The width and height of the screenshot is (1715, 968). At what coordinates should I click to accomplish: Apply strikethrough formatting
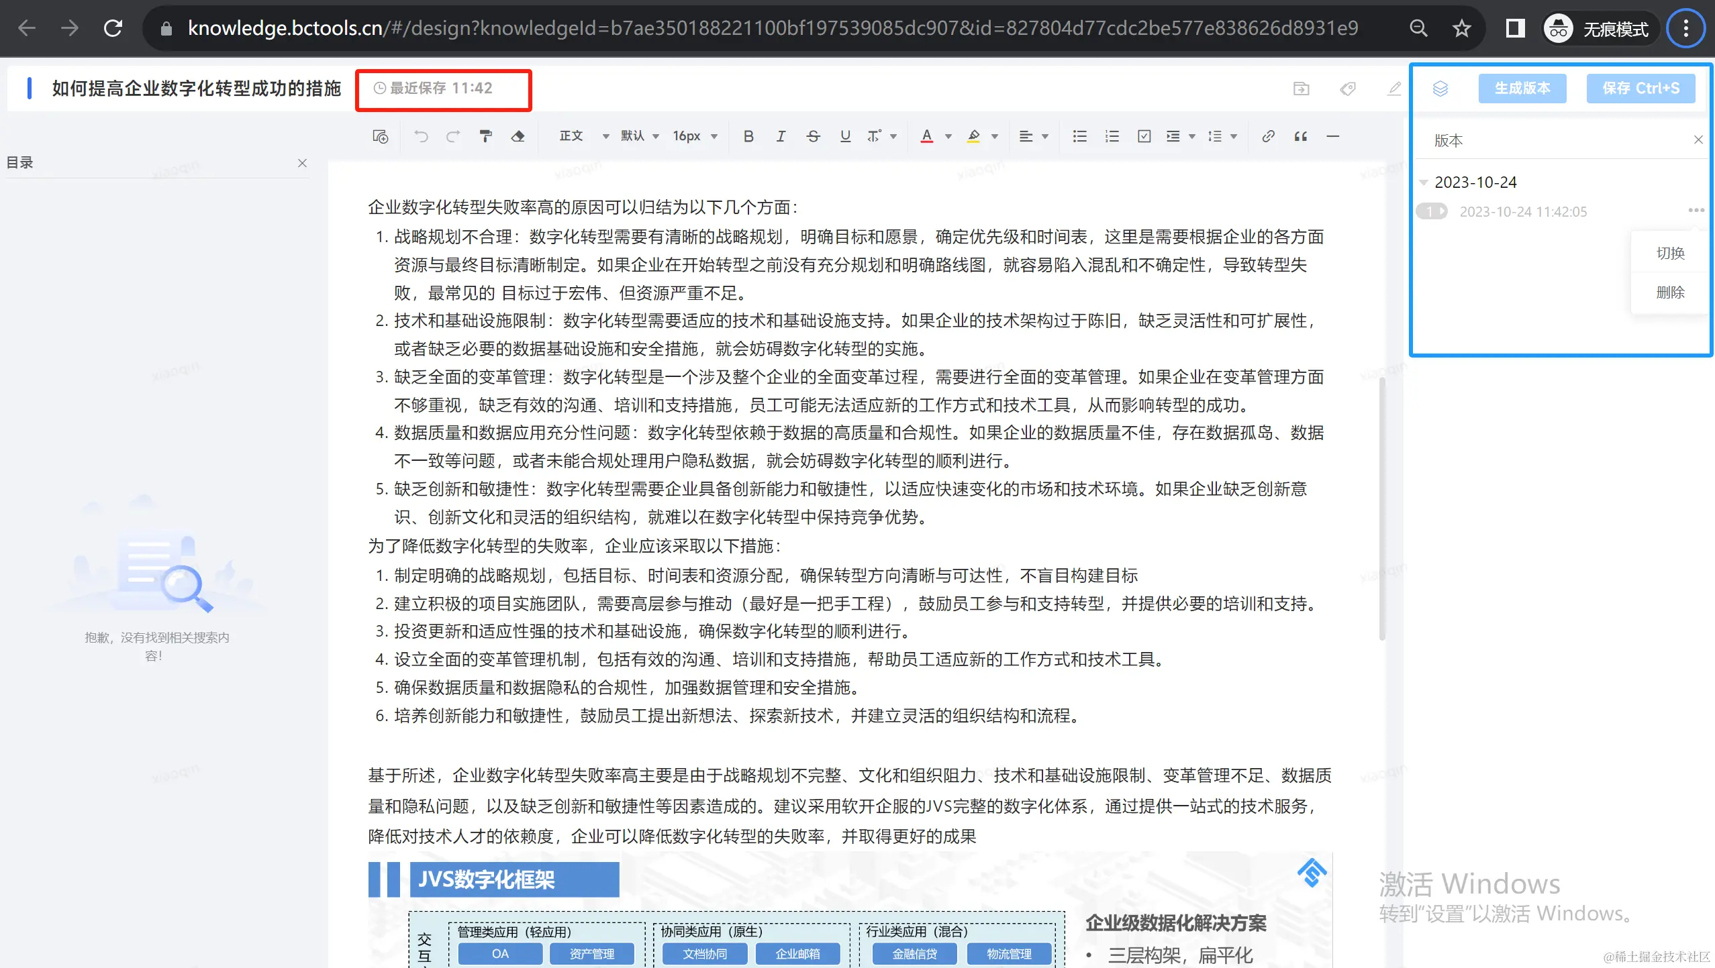click(813, 136)
